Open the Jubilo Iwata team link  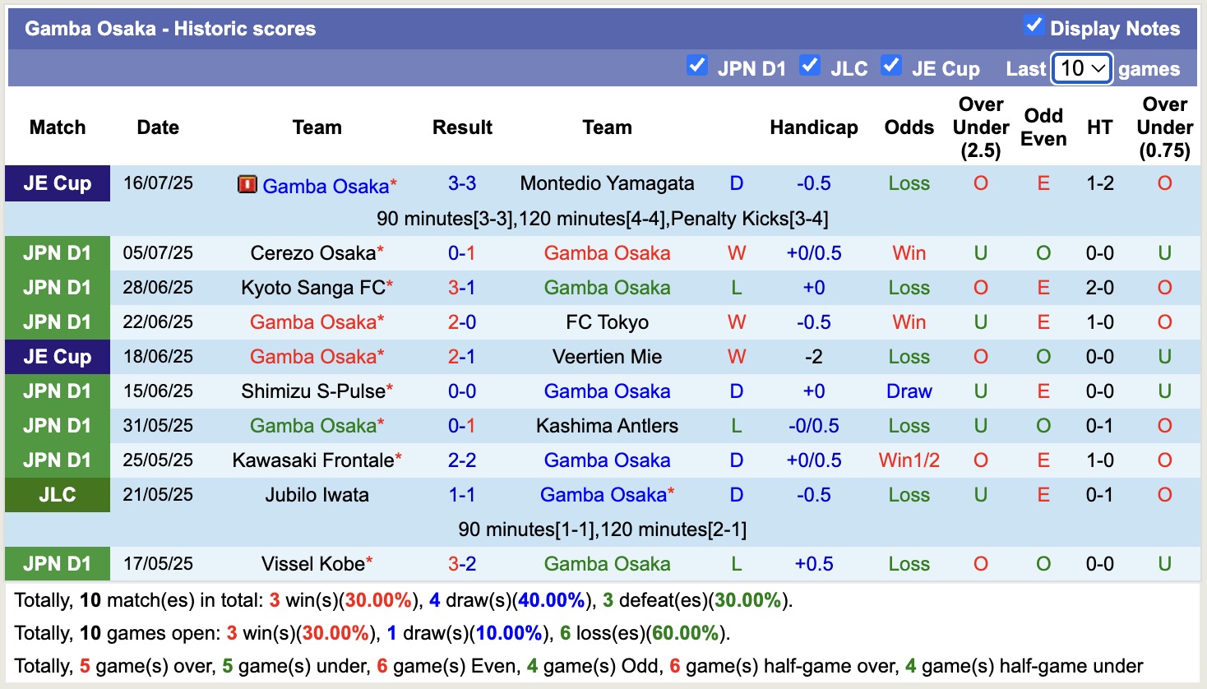tap(317, 495)
